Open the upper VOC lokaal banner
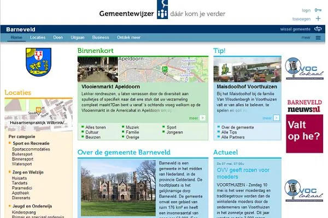The image size is (328, 218). tap(304, 69)
